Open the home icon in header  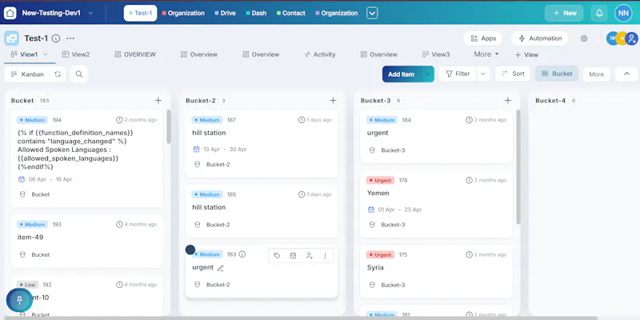coord(10,13)
